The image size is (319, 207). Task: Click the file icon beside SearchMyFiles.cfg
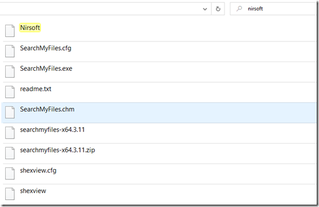(10, 51)
